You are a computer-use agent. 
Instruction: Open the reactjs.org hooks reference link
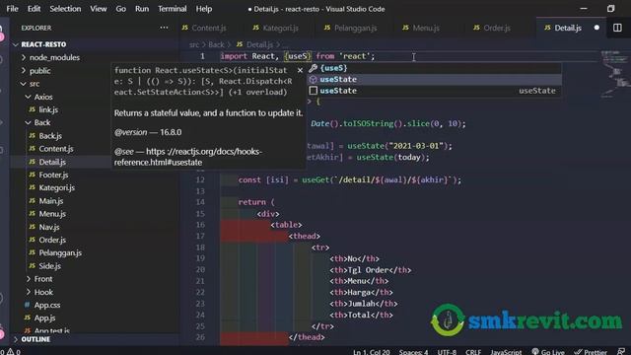[x=188, y=157]
